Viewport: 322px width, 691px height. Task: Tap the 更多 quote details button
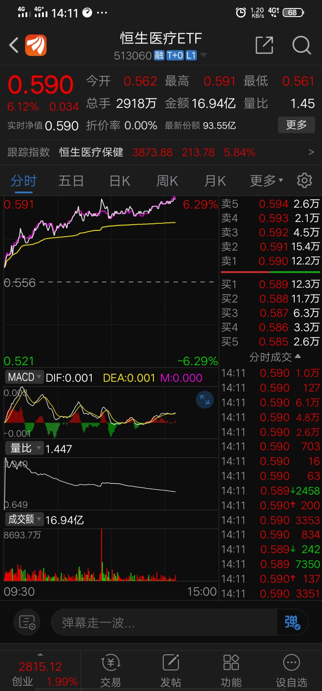coord(297,125)
